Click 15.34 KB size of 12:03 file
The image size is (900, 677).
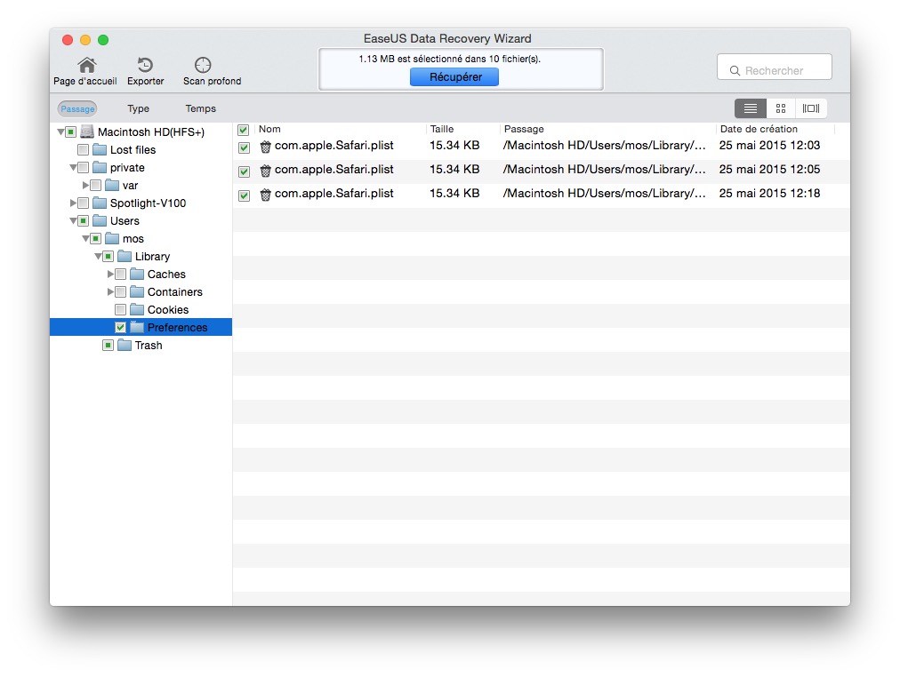(454, 146)
